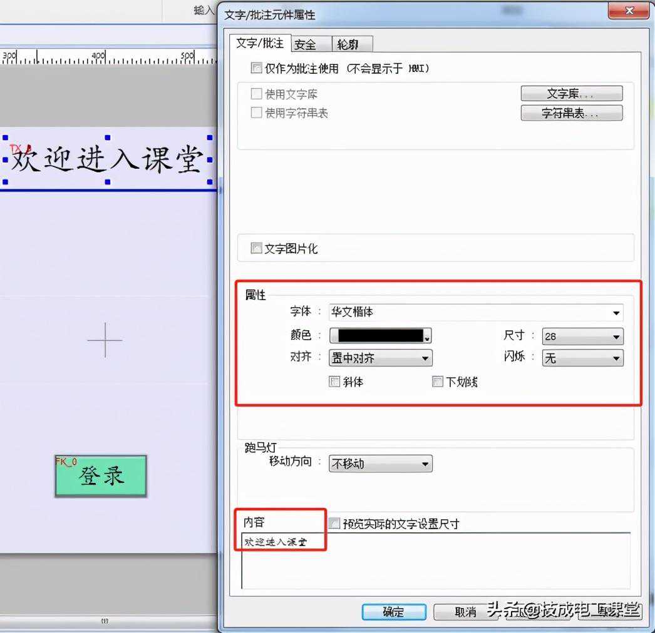Check the 下划线 underline option
655x633 pixels.
pyautogui.click(x=438, y=382)
